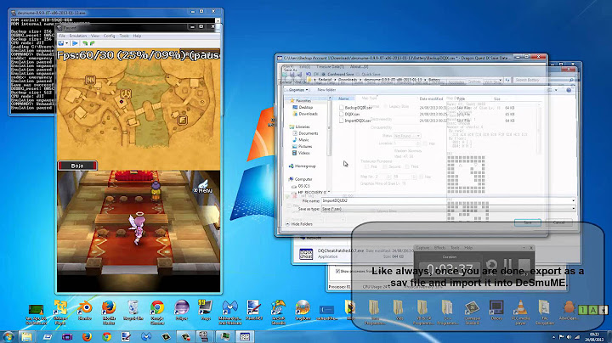Select Music library in navigation pane
This screenshot has height=343, width=612.
pos(301,140)
